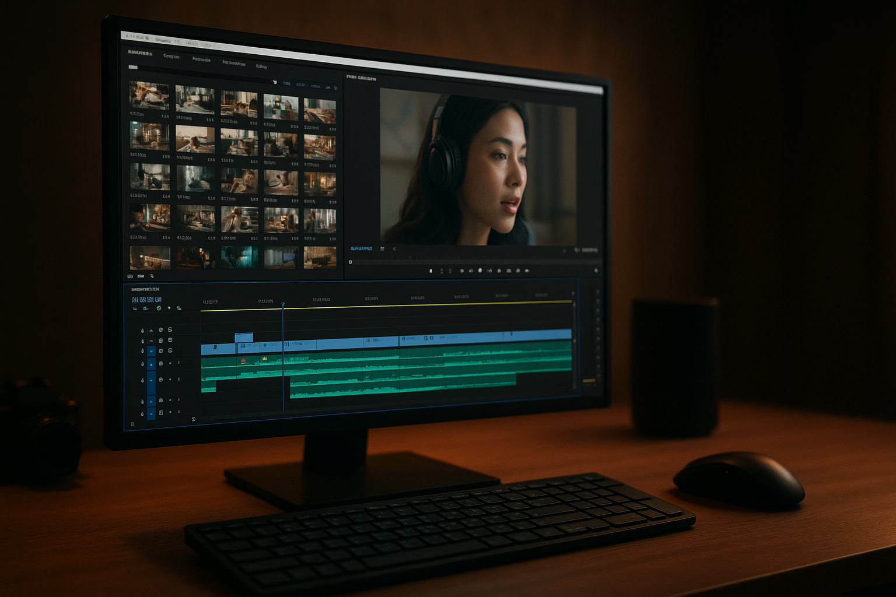The image size is (896, 597).
Task: Click the magnifier icon at the media bin bottom
Action: point(152,276)
